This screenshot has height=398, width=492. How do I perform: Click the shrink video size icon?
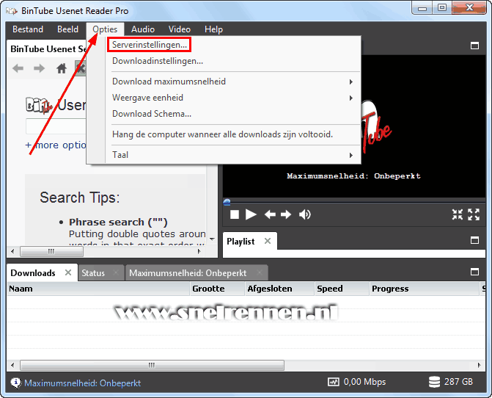(457, 214)
